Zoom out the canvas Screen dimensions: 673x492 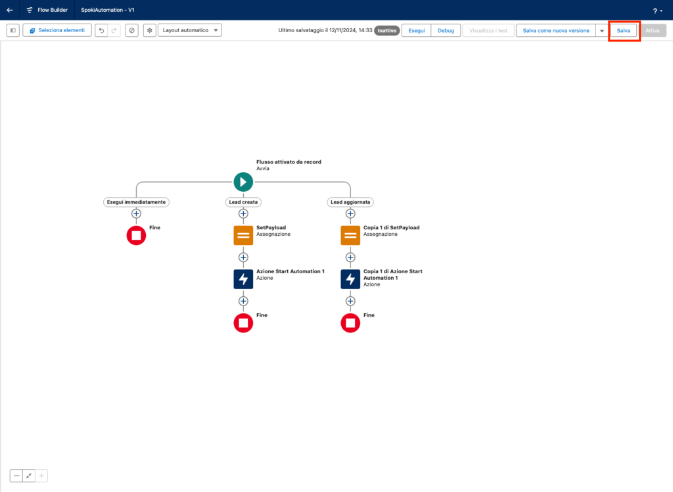tap(16, 476)
